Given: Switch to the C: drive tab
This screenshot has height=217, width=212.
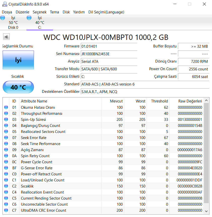Looking at the screenshot, I should [40, 22].
